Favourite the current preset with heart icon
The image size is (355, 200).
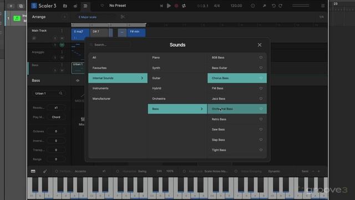(102, 6)
